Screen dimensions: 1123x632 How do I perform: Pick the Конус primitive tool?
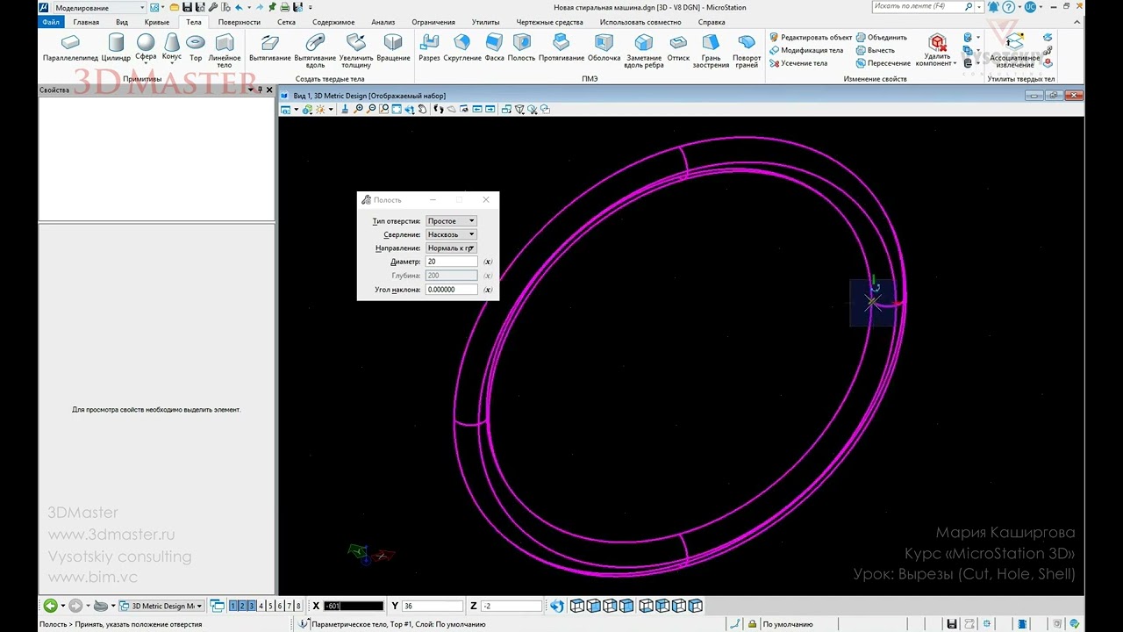click(172, 47)
